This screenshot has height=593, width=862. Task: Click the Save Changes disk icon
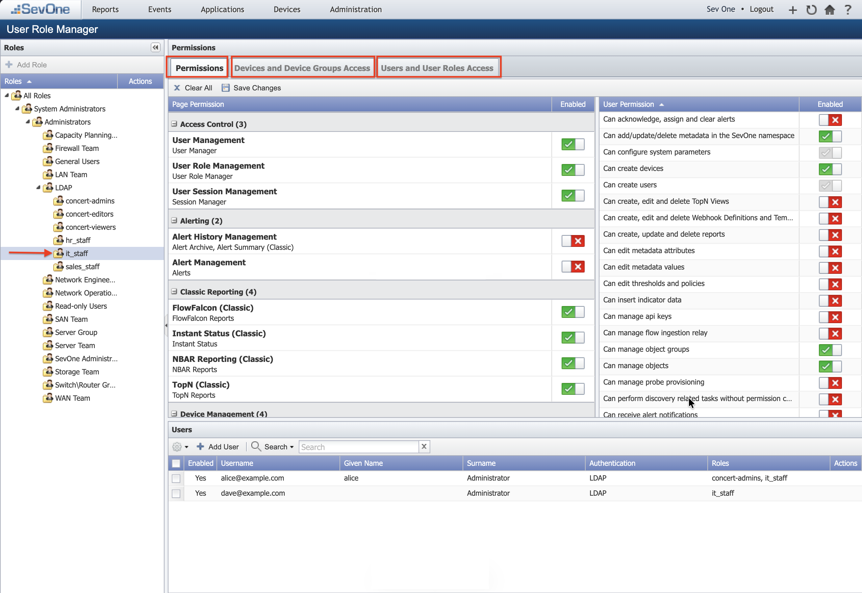point(225,88)
